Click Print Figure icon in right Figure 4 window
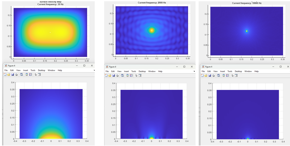This screenshot has width=290, height=146. 213,75
